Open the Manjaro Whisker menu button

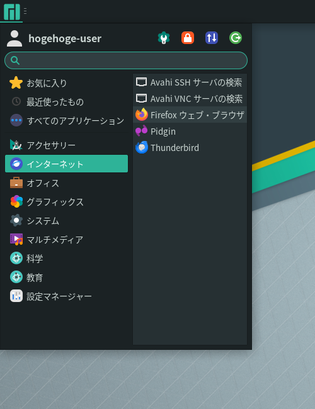click(x=11, y=11)
